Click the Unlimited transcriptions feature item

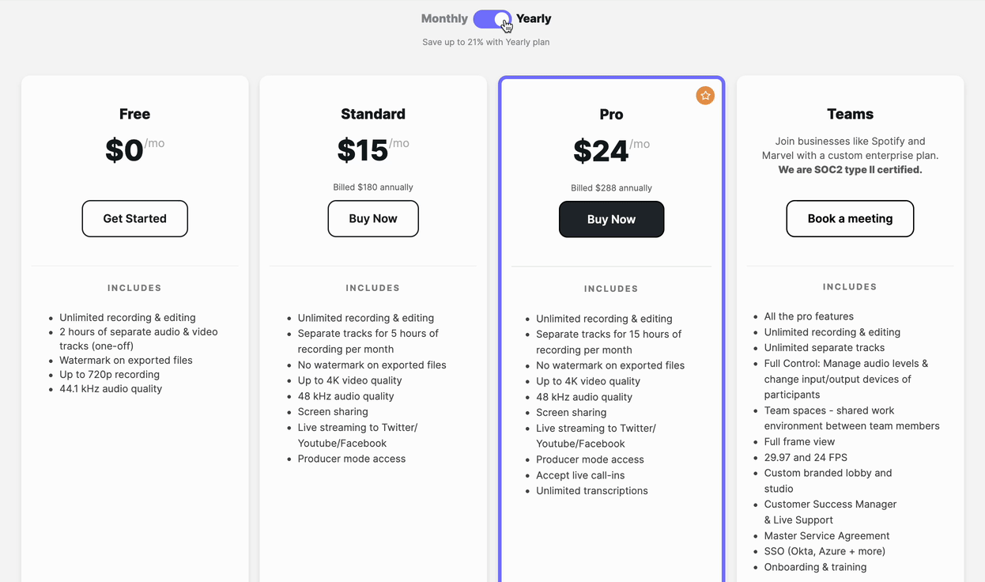pos(591,490)
